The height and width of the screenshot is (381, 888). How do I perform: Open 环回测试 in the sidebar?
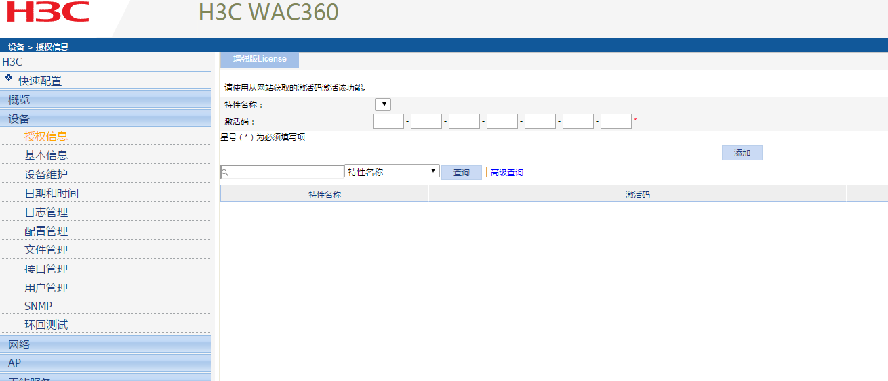pyautogui.click(x=46, y=325)
